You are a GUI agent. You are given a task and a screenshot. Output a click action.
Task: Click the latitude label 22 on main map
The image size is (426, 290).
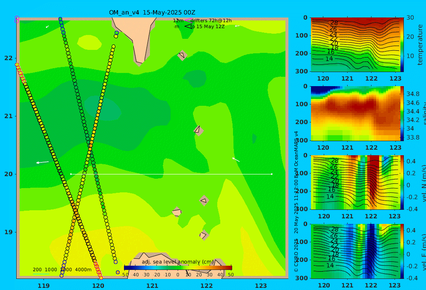click(9, 58)
